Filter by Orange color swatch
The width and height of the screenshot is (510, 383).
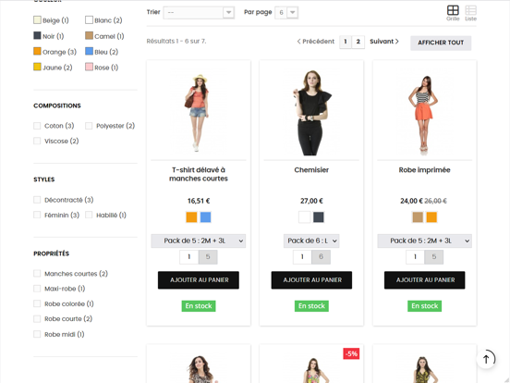[37, 51]
